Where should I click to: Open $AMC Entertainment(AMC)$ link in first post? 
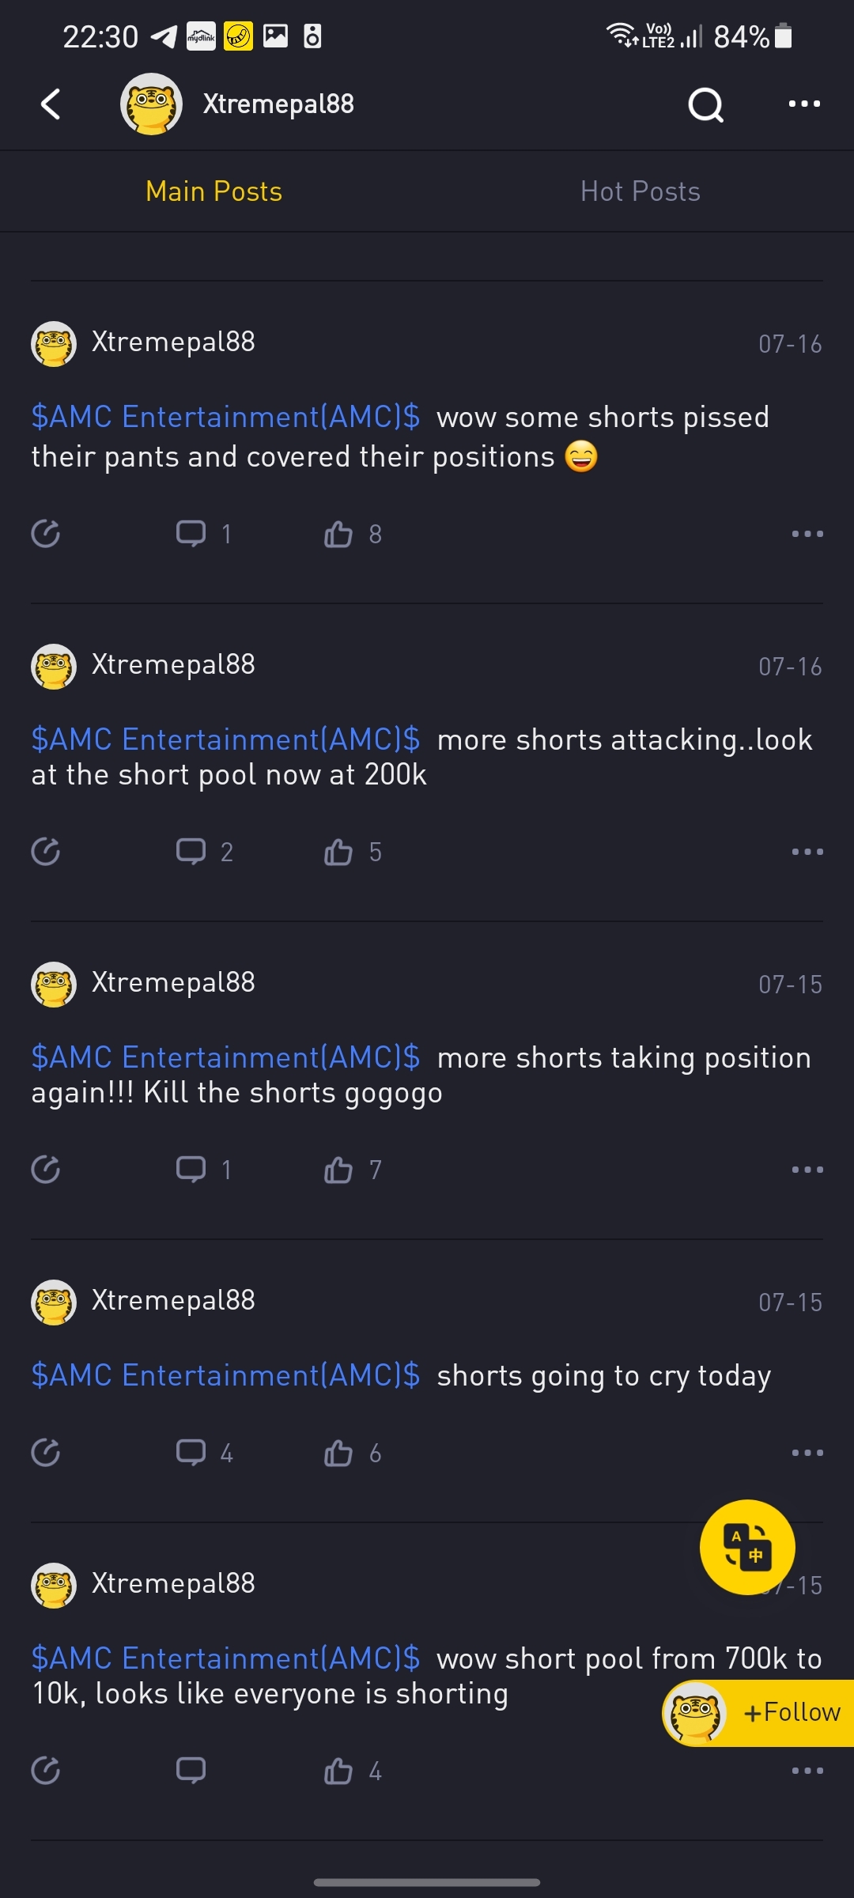tap(226, 417)
